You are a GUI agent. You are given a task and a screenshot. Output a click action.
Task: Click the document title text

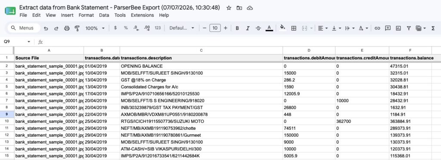click(x=120, y=8)
